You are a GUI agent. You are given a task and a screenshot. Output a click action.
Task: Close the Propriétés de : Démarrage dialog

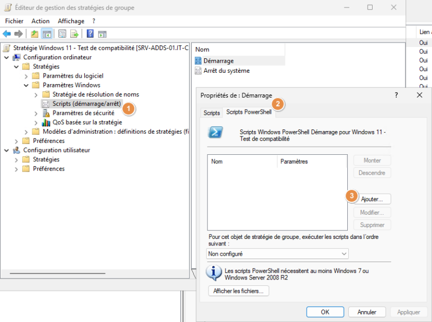click(420, 95)
